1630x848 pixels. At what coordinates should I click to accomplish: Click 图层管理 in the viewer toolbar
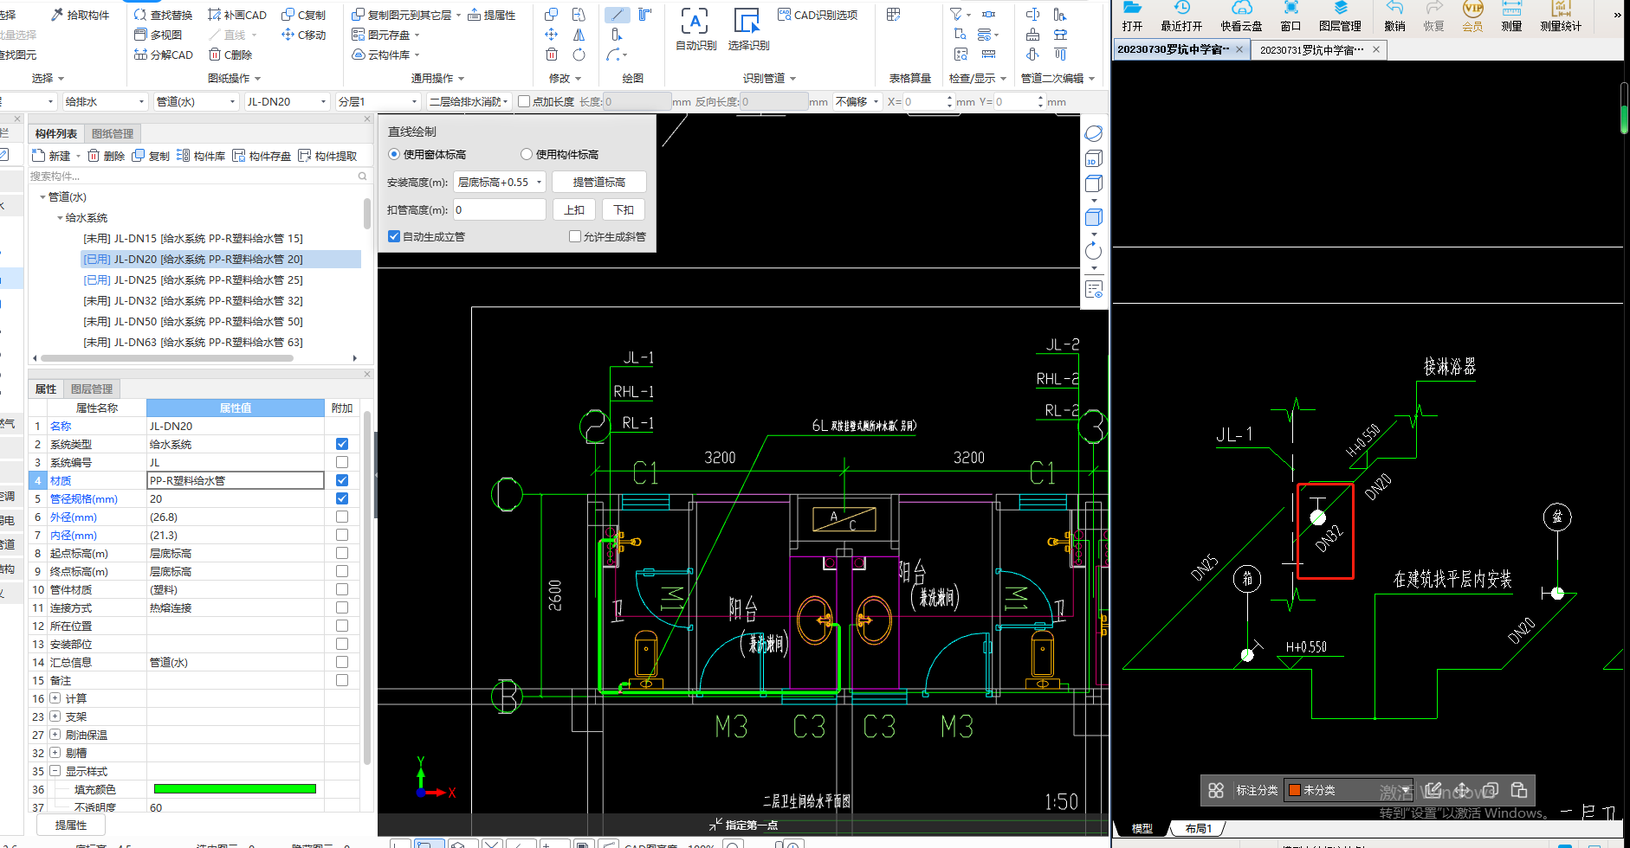pos(1340,16)
